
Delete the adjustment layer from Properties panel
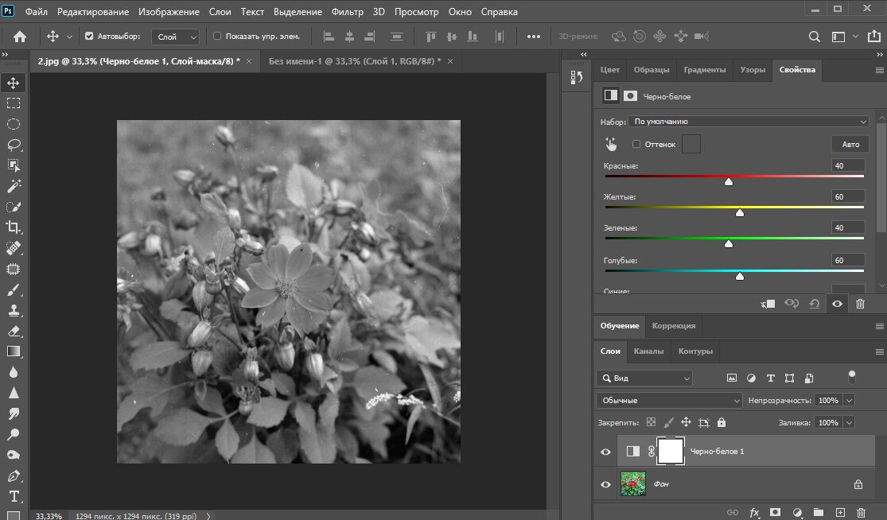click(860, 304)
